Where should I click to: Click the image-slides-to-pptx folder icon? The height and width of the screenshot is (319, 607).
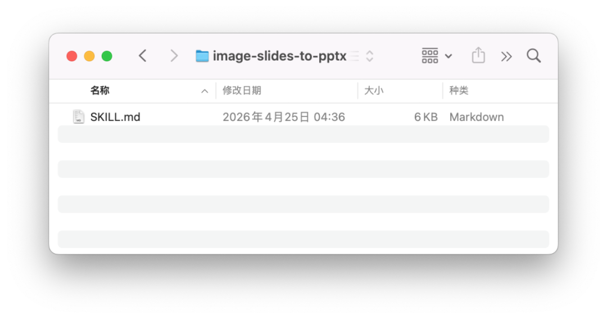(x=202, y=56)
